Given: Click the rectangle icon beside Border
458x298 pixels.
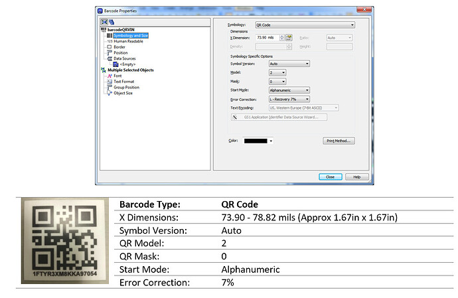Looking at the screenshot, I should (x=110, y=46).
